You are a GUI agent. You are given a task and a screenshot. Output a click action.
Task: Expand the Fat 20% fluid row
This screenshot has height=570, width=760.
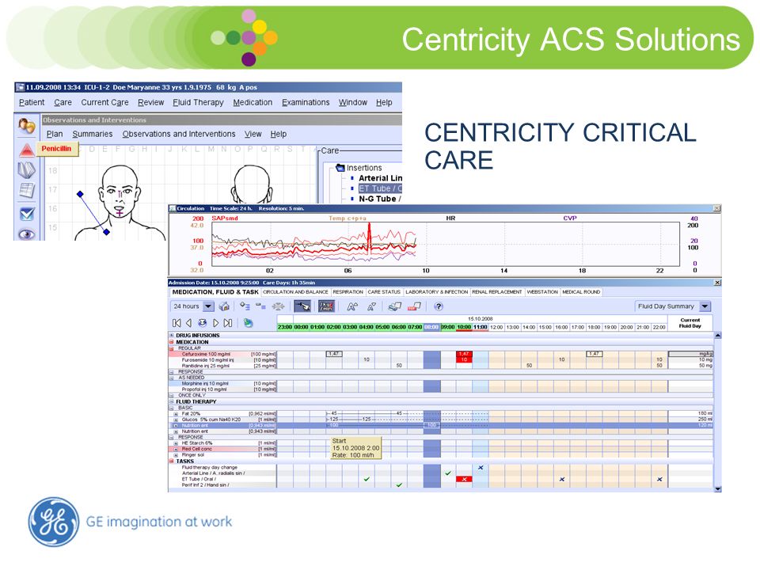pos(176,414)
